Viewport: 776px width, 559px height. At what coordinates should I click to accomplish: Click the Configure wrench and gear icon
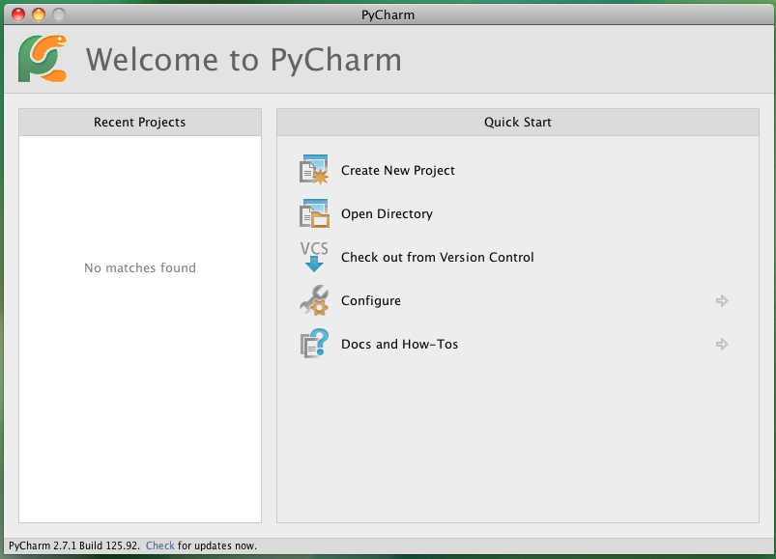pyautogui.click(x=314, y=300)
